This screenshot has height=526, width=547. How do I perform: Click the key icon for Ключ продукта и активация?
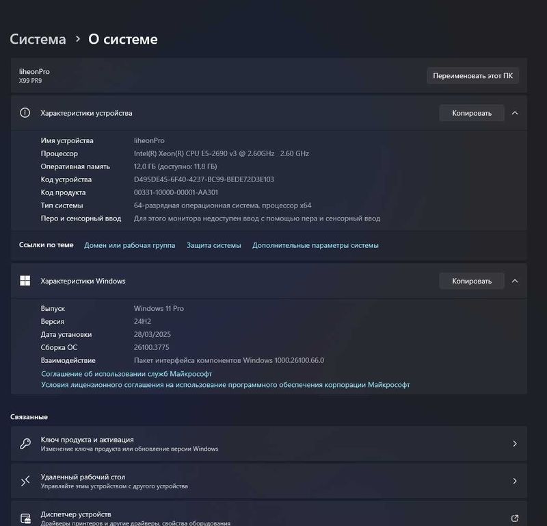[x=25, y=444]
